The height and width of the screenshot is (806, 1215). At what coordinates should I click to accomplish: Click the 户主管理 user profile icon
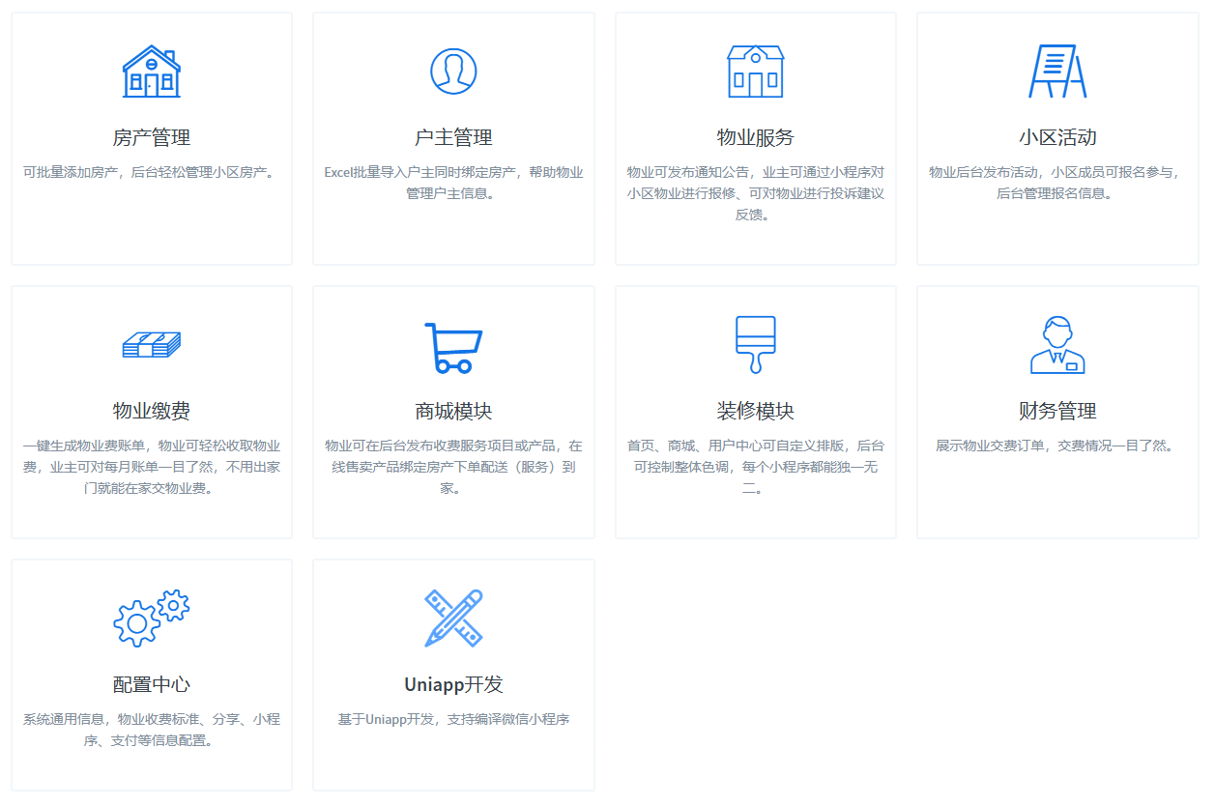453,70
